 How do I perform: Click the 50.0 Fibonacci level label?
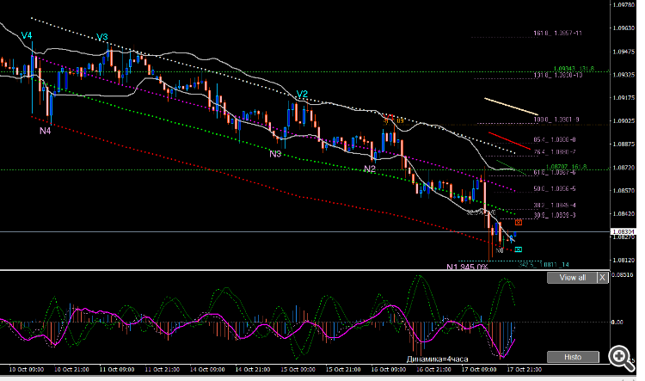[555, 189]
